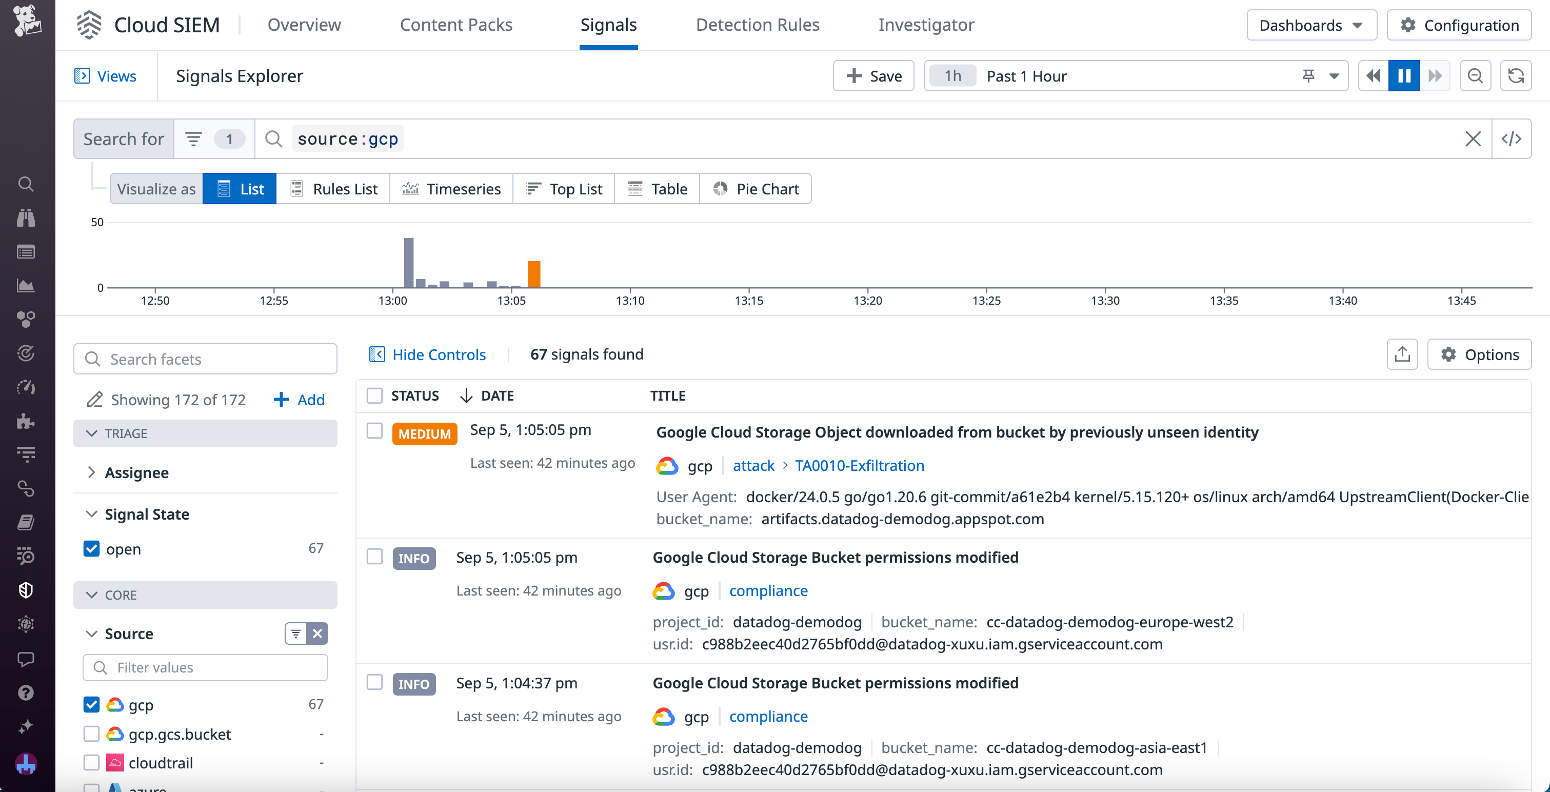This screenshot has width=1550, height=792.
Task: Pause live time updates with the pause icon
Action: click(1404, 75)
